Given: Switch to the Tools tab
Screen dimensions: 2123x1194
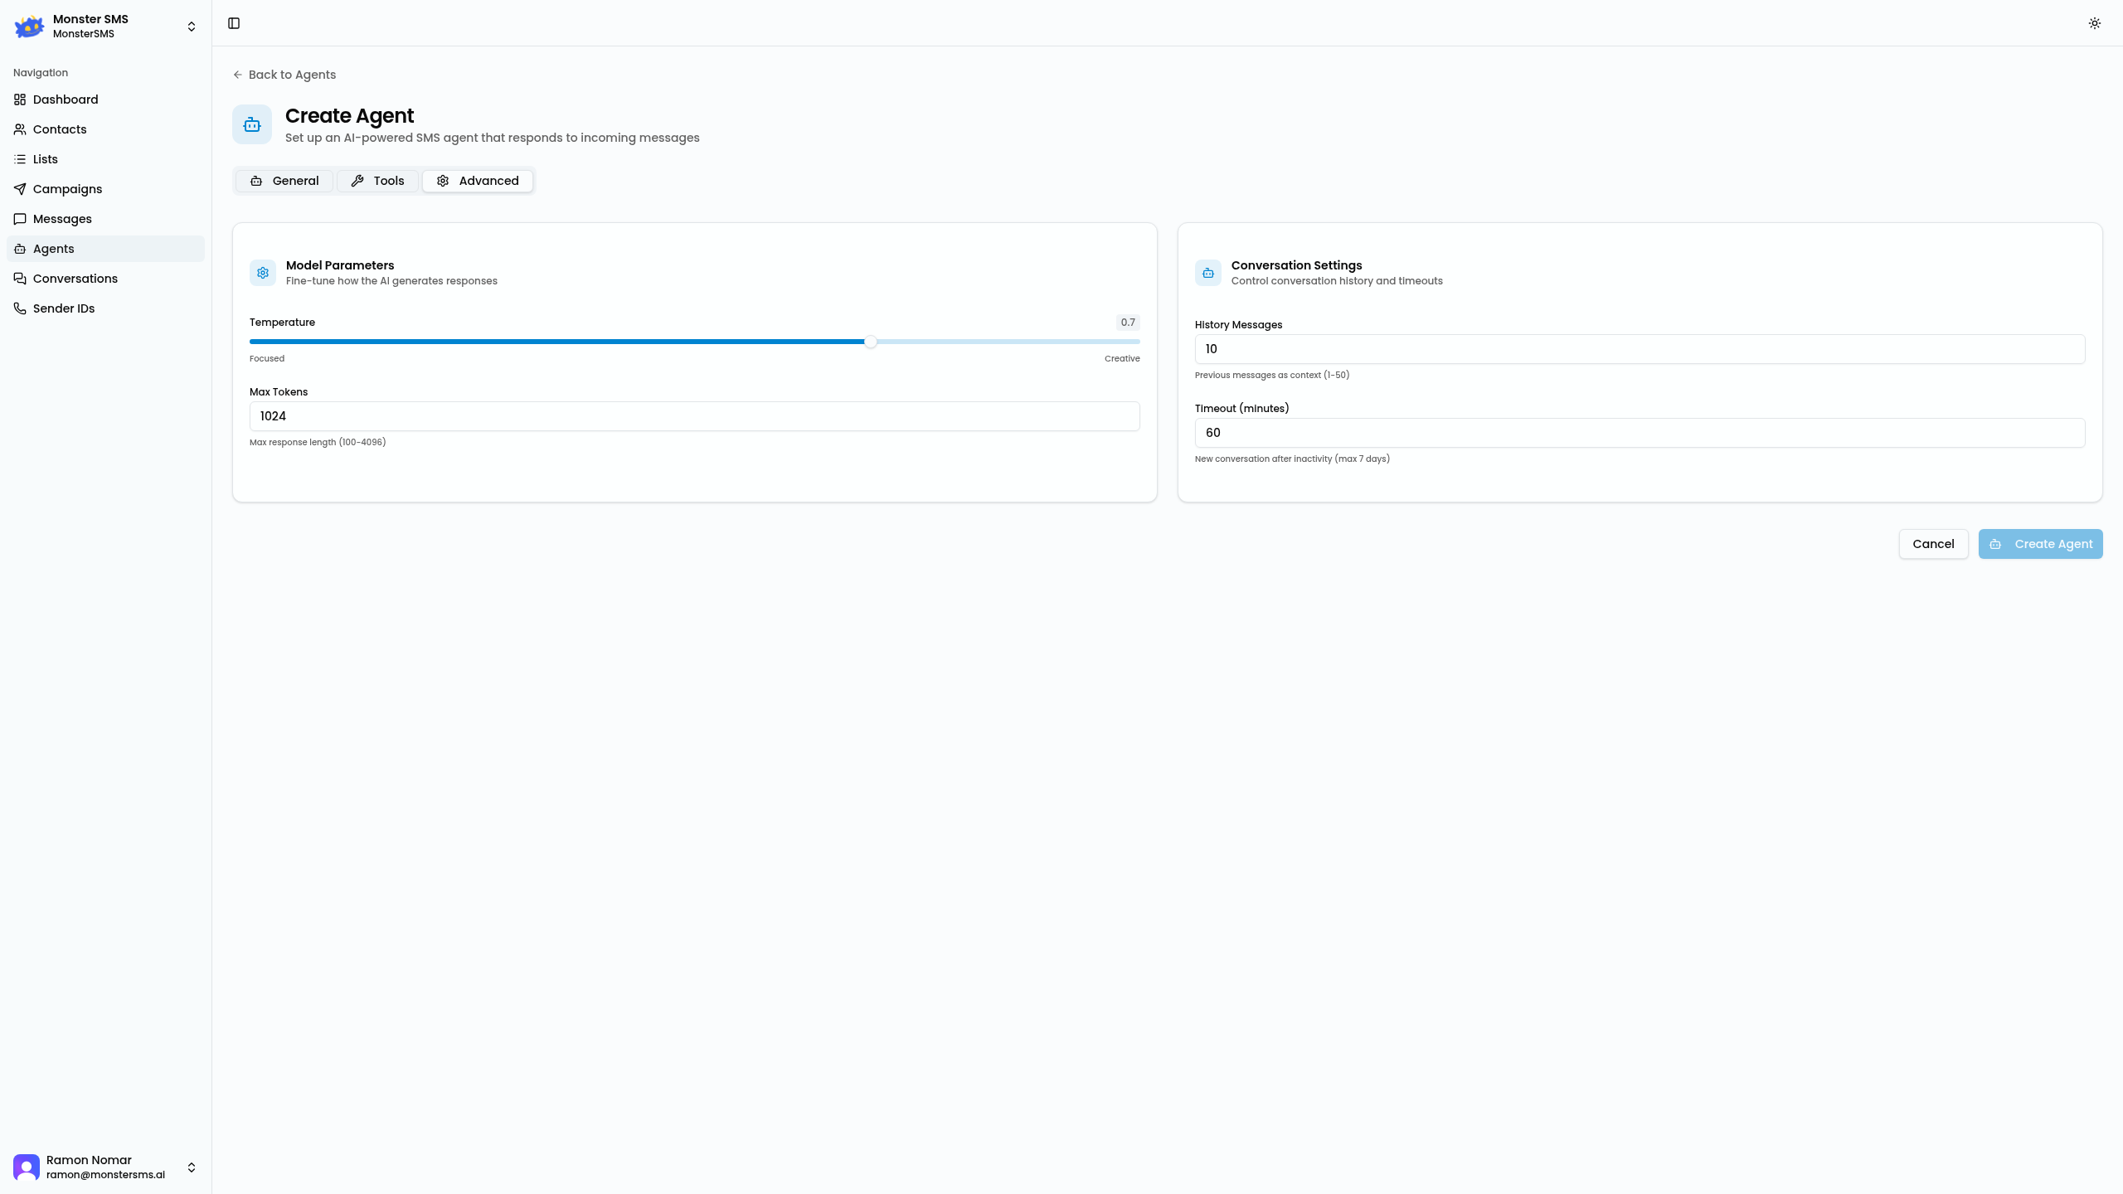Looking at the screenshot, I should (x=377, y=181).
